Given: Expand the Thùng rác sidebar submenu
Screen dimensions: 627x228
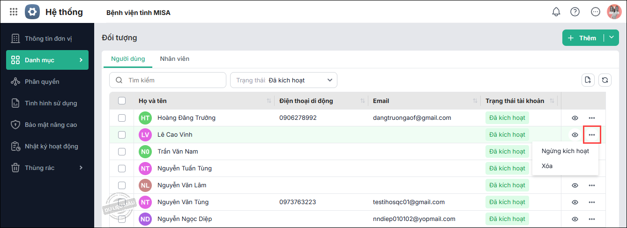Looking at the screenshot, I should click(81, 168).
